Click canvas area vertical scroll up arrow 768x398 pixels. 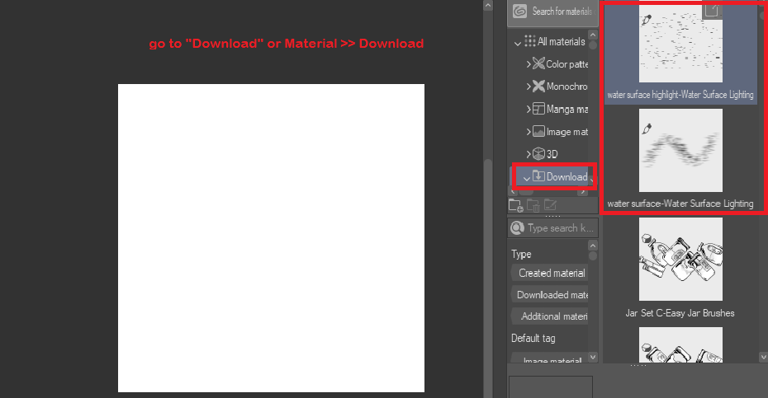click(x=488, y=6)
